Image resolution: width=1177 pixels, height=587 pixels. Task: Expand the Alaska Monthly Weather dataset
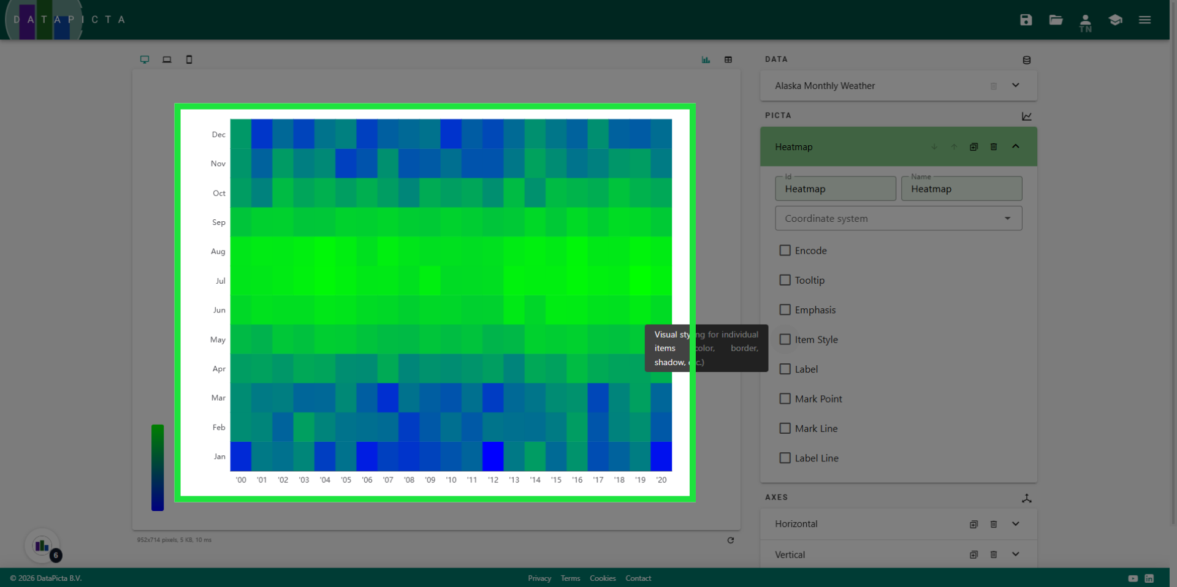tap(1016, 85)
